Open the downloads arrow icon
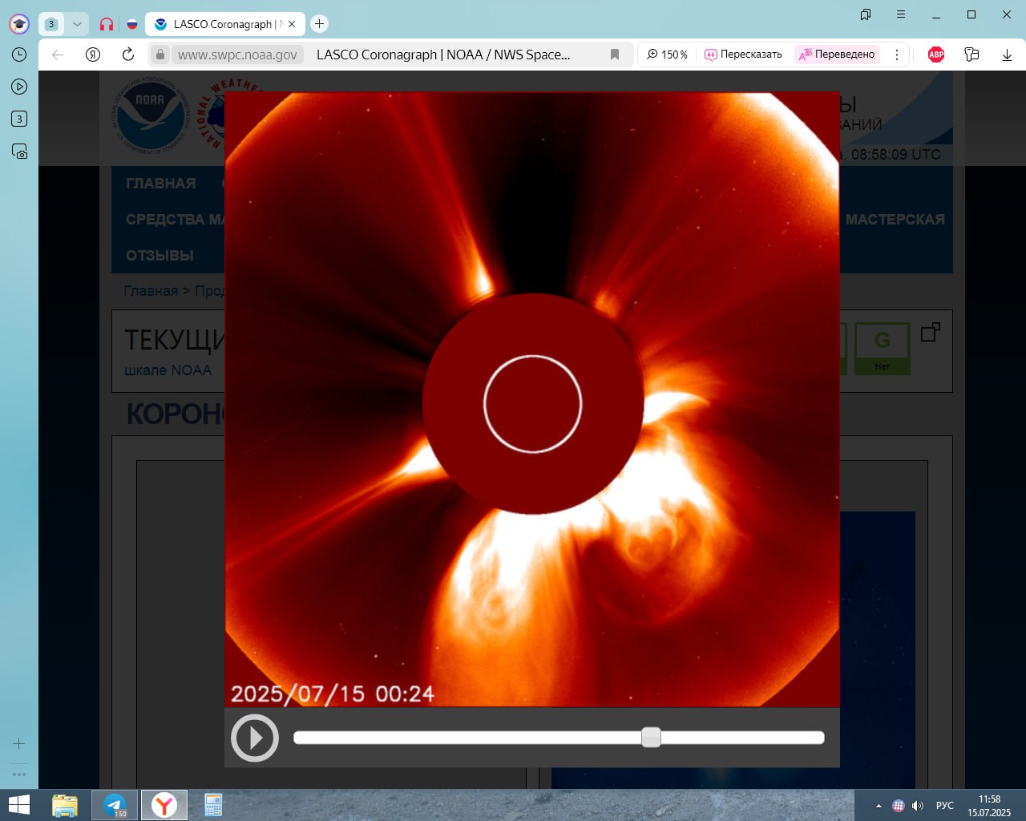Viewport: 1026px width, 821px height. pyautogui.click(x=1007, y=55)
